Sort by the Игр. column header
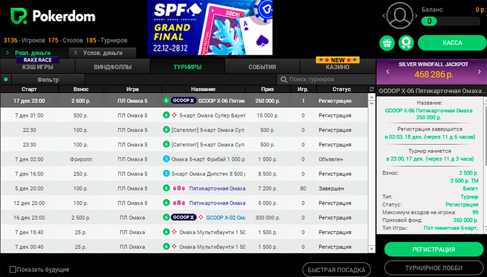 coord(303,89)
